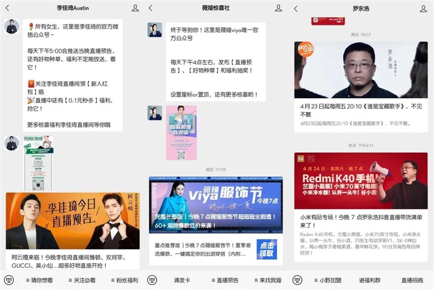Click Redmi K40 article description text
Image resolution: width=434 pixels, height=290 pixels.
(x=361, y=243)
